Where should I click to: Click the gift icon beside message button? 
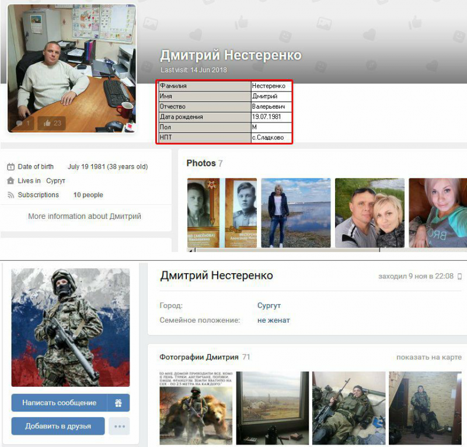pyautogui.click(x=118, y=403)
